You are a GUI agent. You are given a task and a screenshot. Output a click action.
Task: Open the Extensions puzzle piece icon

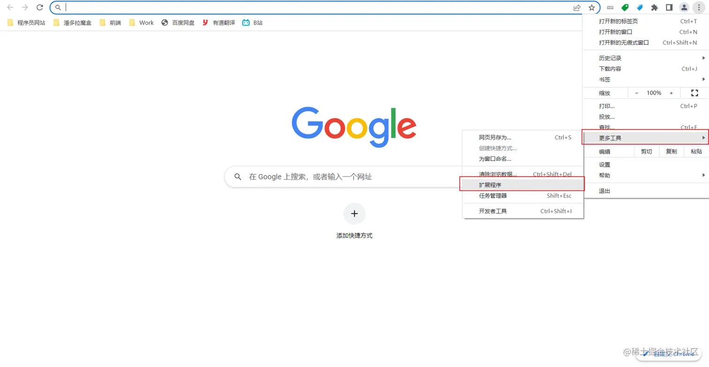pos(655,7)
